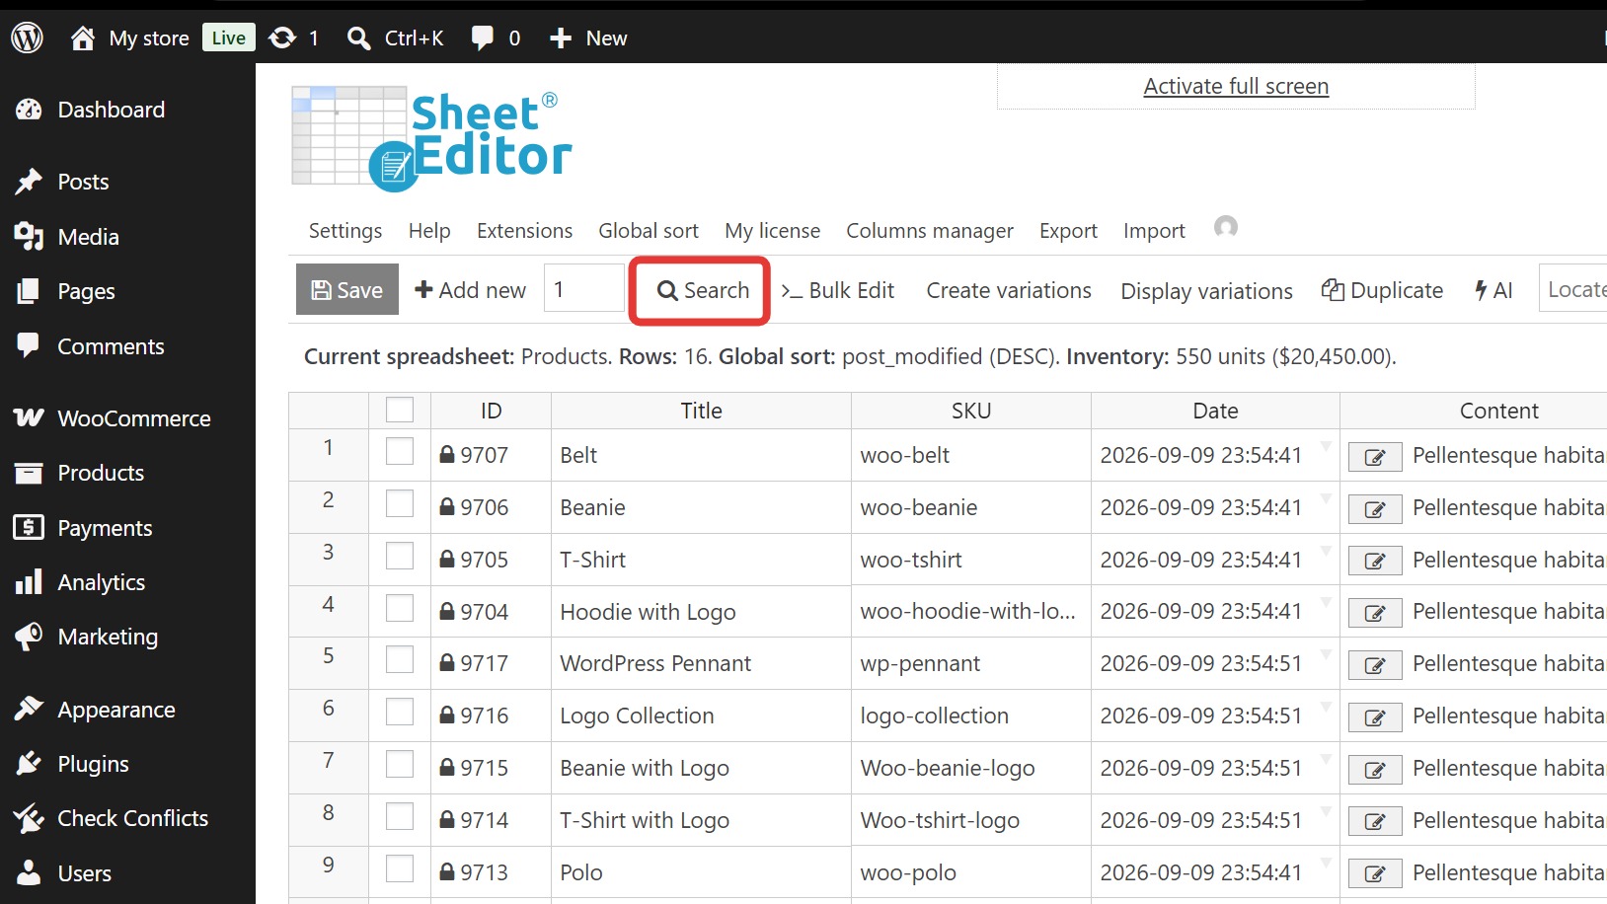Open content editor for Beanie row
This screenshot has height=904, width=1607.
(x=1375, y=509)
